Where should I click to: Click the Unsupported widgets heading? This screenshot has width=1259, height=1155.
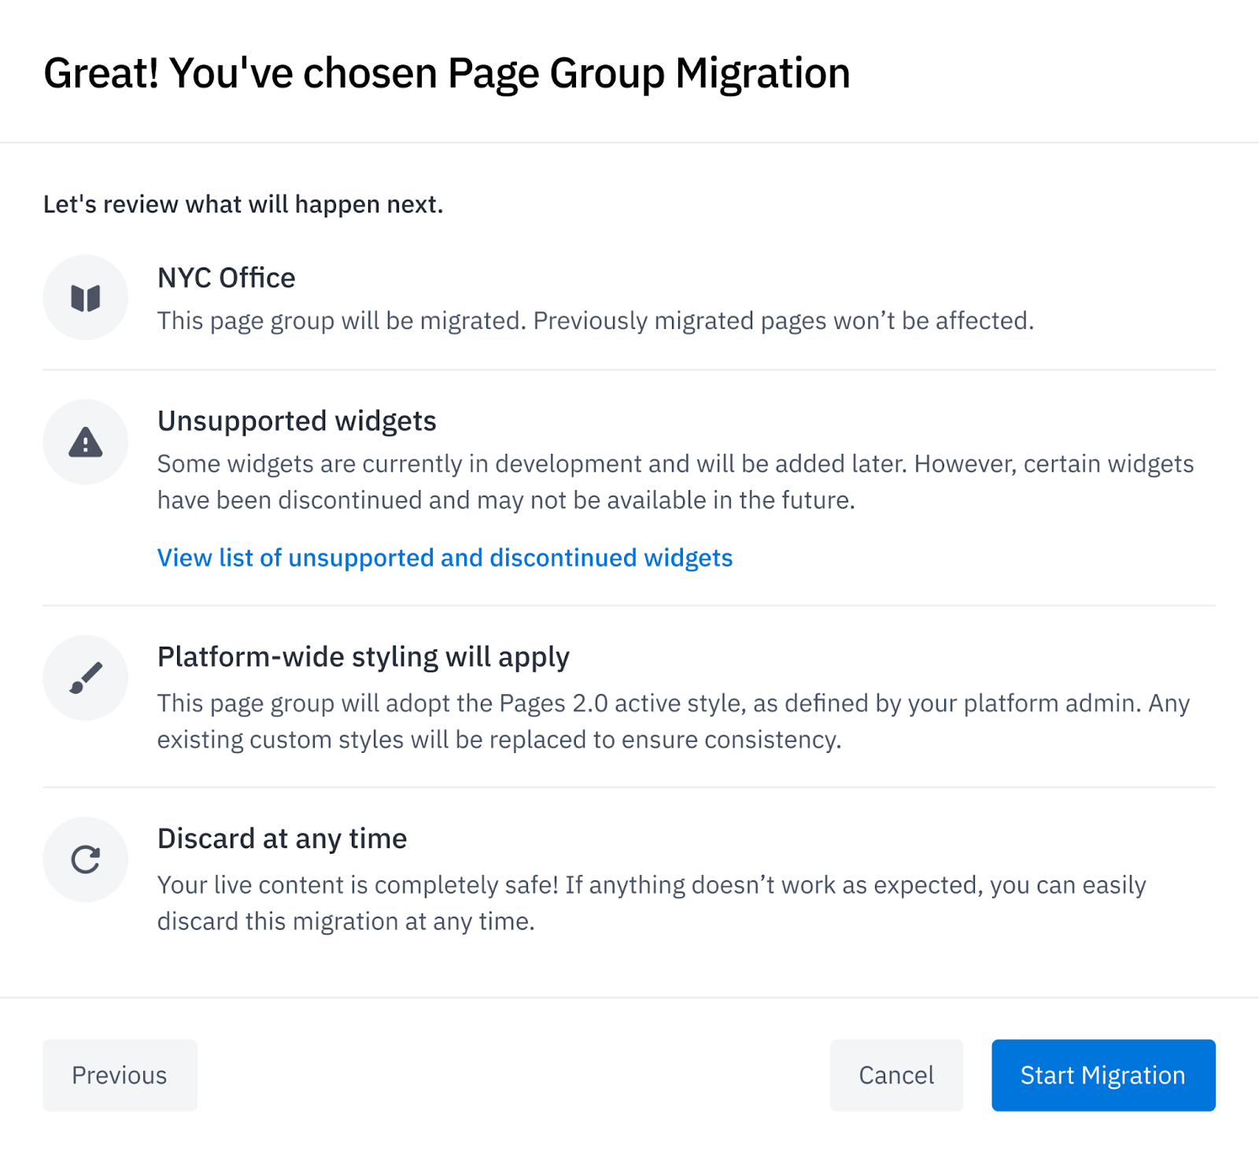click(297, 421)
